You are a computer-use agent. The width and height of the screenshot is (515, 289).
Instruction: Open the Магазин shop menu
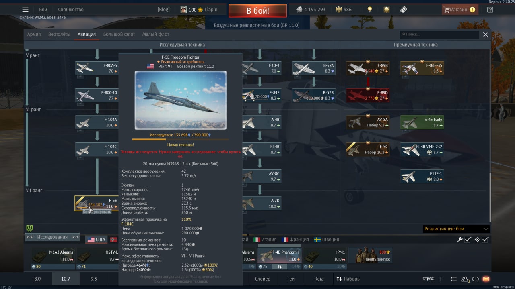pyautogui.click(x=460, y=10)
